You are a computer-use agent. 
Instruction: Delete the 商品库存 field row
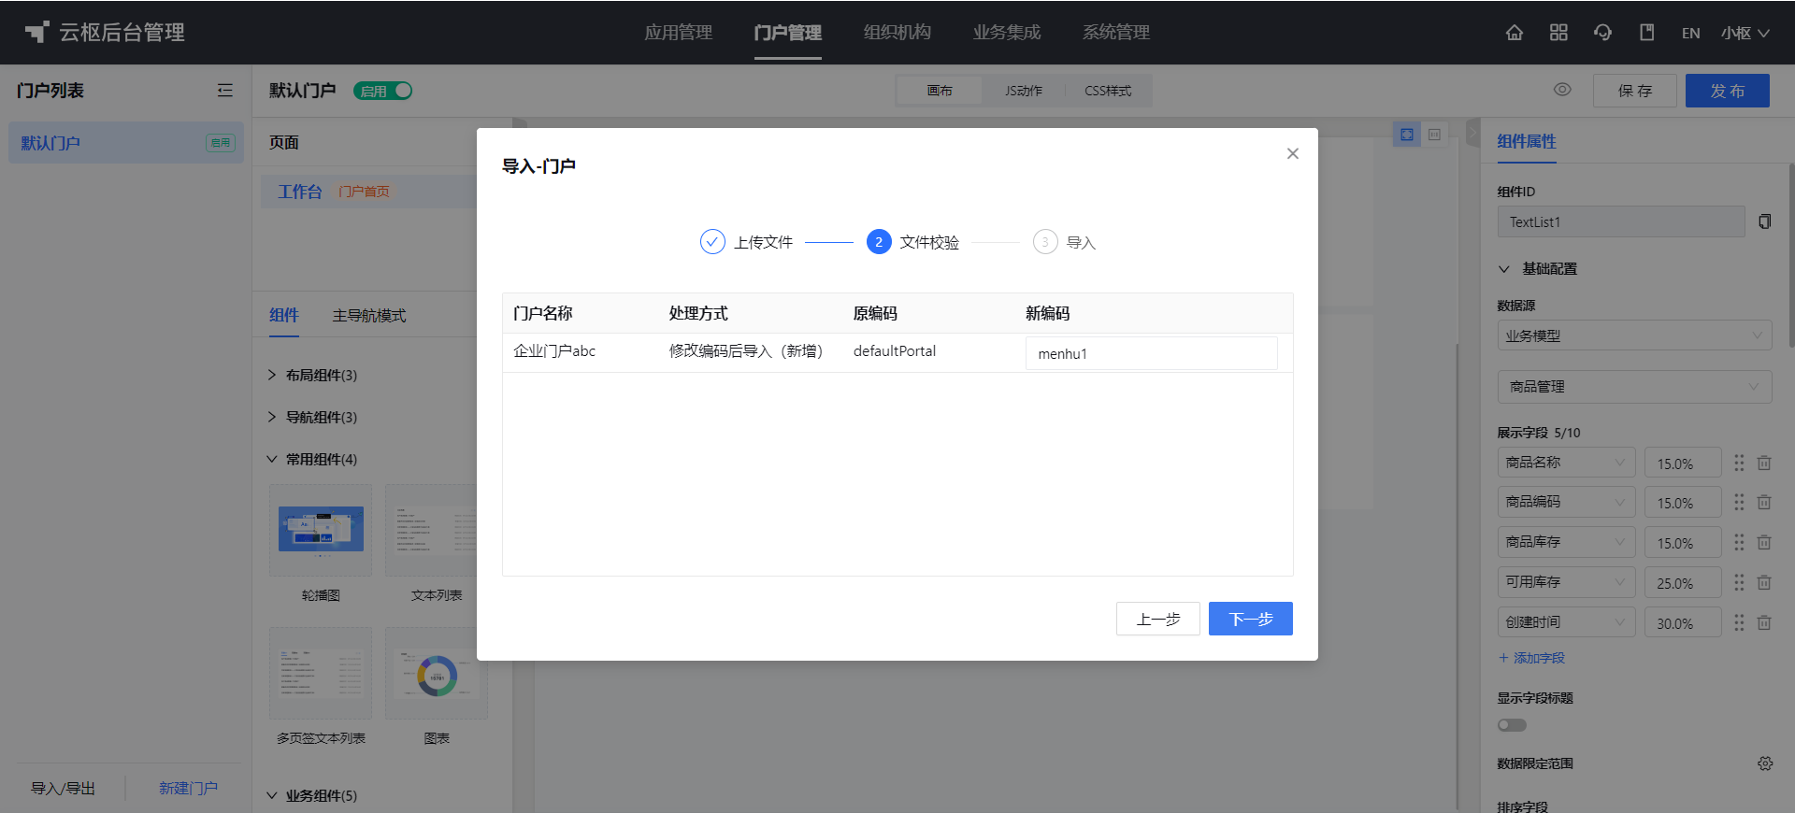1764,542
